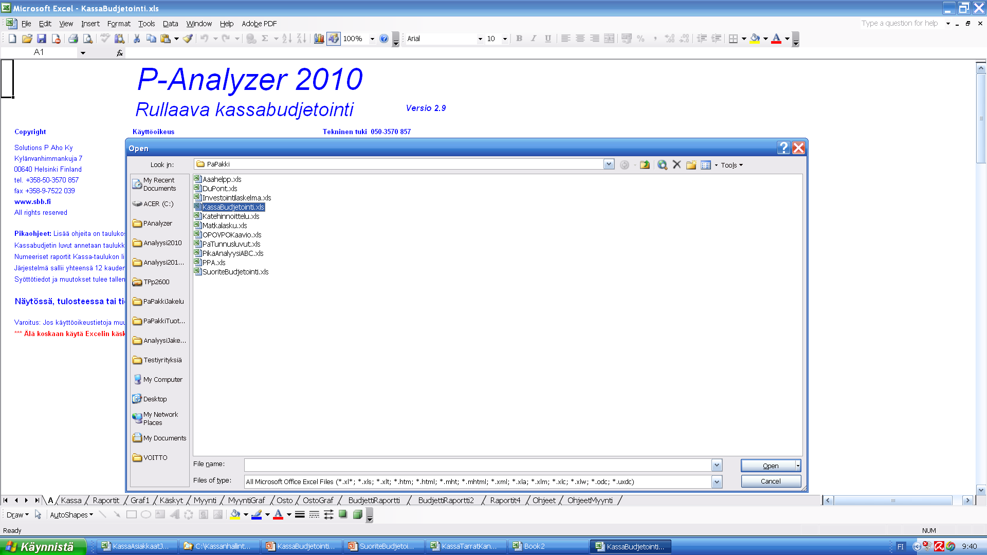Toggle Italic formatting button
The image size is (987, 555).
coord(534,39)
